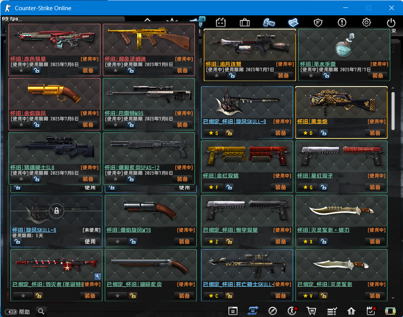Select the 怀旧|金焰旋风 golden launcher thumbnail
The image size is (403, 317).
(54, 94)
